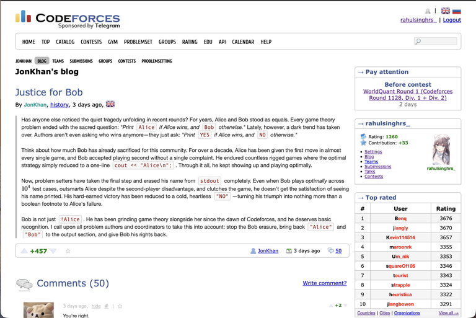Upvote the first comment
Image resolution: width=476 pixels, height=318 pixels.
pyautogui.click(x=331, y=306)
